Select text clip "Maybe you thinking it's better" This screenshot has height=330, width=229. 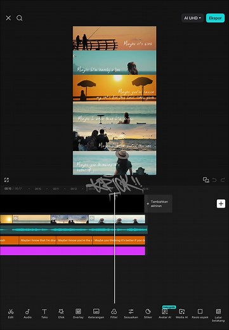click(119, 241)
